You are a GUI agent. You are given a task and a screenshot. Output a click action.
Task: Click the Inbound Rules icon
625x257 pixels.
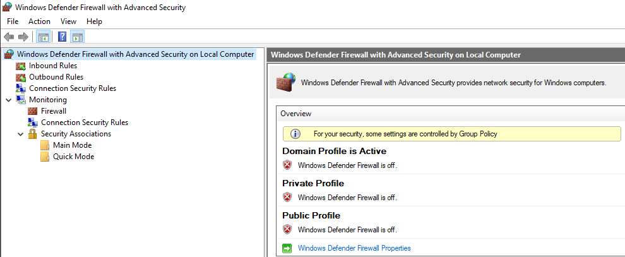[21, 66]
